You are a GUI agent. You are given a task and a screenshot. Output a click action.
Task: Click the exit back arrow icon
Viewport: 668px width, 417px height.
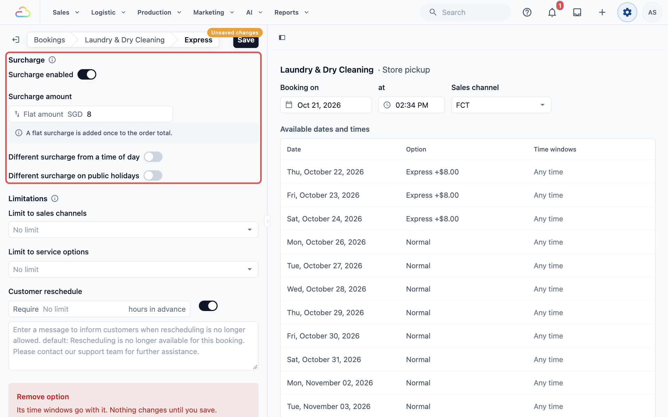[16, 40]
